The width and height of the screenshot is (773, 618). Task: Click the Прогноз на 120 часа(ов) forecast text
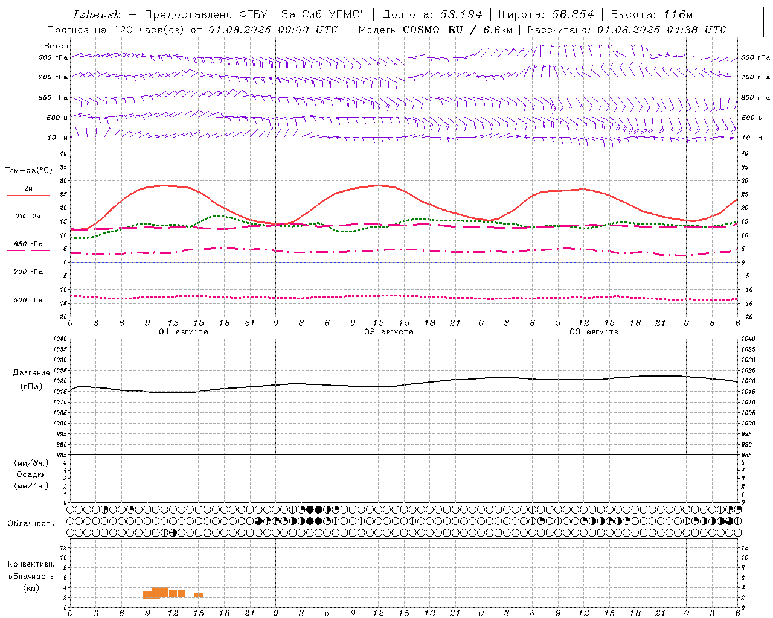pyautogui.click(x=116, y=30)
